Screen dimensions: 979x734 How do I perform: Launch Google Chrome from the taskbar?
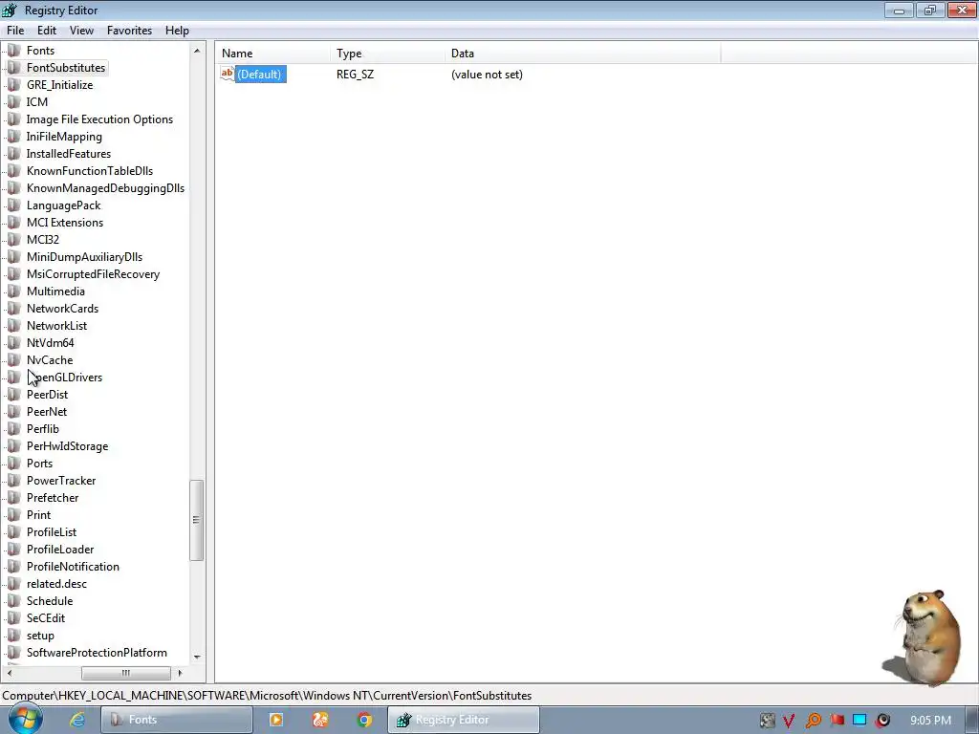(364, 720)
